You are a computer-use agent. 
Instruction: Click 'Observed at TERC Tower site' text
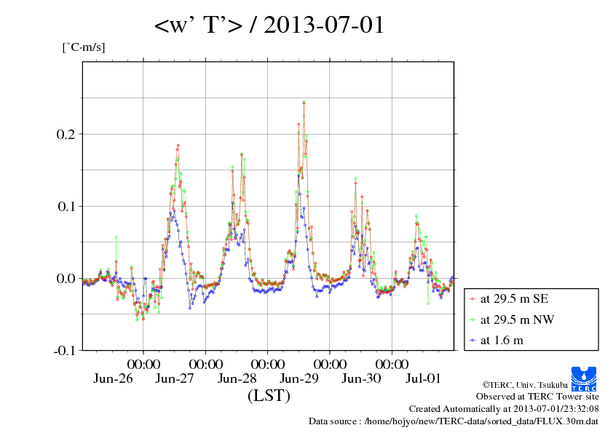click(x=537, y=397)
